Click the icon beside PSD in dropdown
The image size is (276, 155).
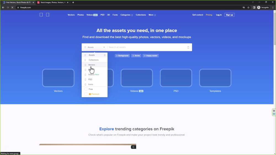point(85,80)
